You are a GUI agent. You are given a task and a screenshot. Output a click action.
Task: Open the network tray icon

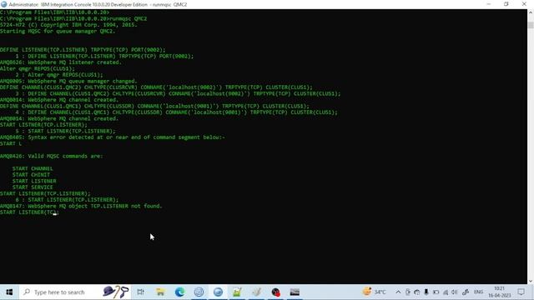click(x=445, y=292)
